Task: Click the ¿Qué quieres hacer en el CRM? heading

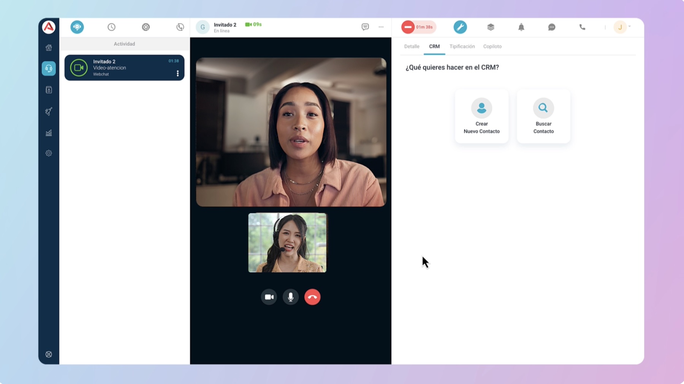Action: pyautogui.click(x=452, y=67)
